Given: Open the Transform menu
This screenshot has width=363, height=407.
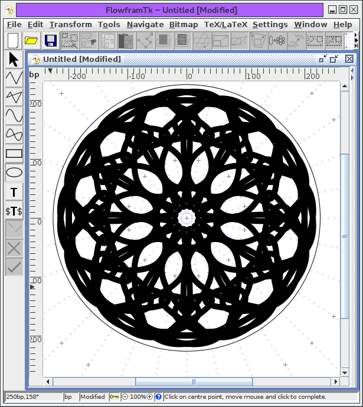Looking at the screenshot, I should (x=71, y=24).
